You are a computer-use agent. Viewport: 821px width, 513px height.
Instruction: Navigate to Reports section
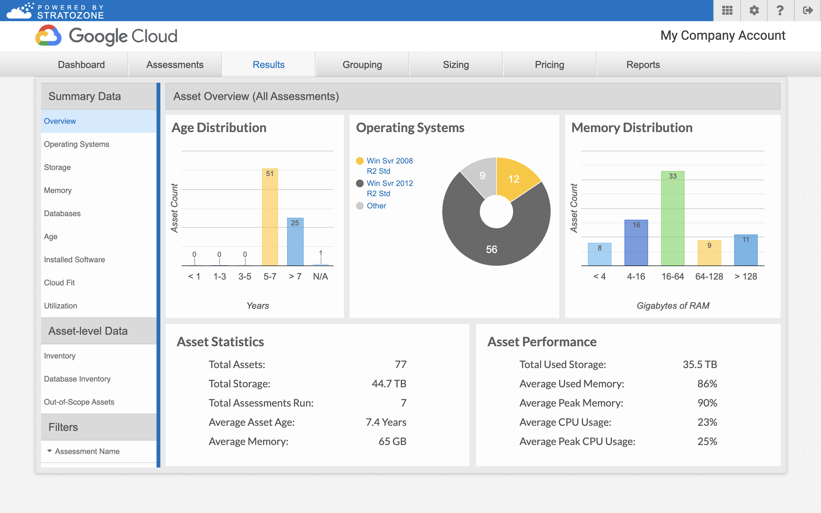[x=643, y=64]
